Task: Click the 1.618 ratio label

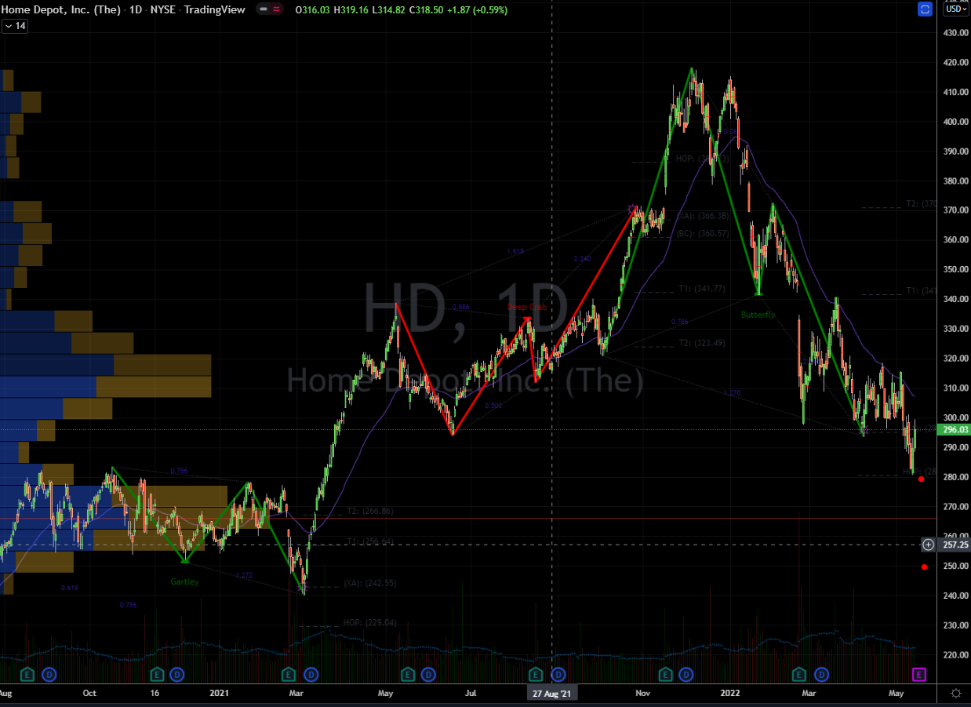Action: pos(515,252)
